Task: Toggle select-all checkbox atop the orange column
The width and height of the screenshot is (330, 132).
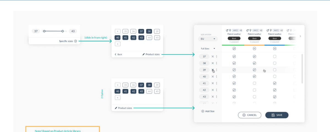Action: coord(254,49)
